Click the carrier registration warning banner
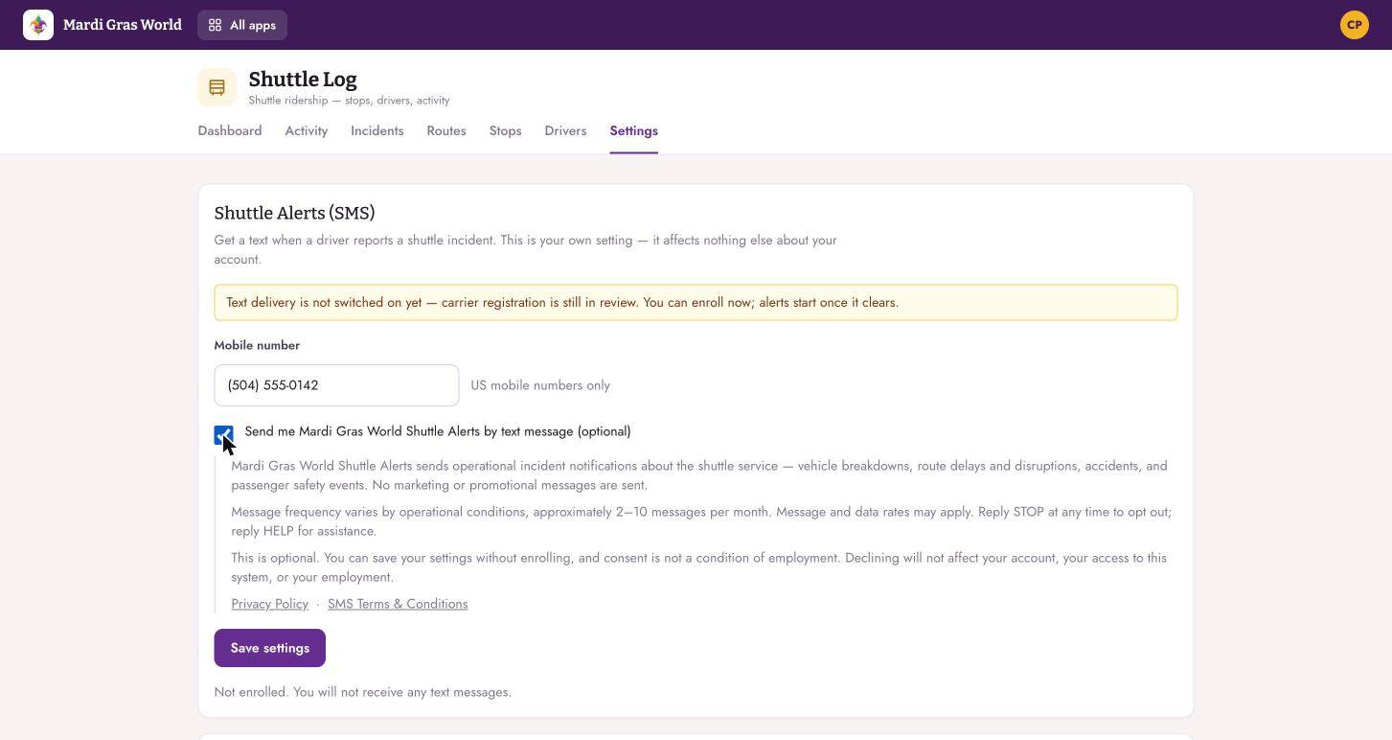The image size is (1392, 740). click(x=696, y=303)
